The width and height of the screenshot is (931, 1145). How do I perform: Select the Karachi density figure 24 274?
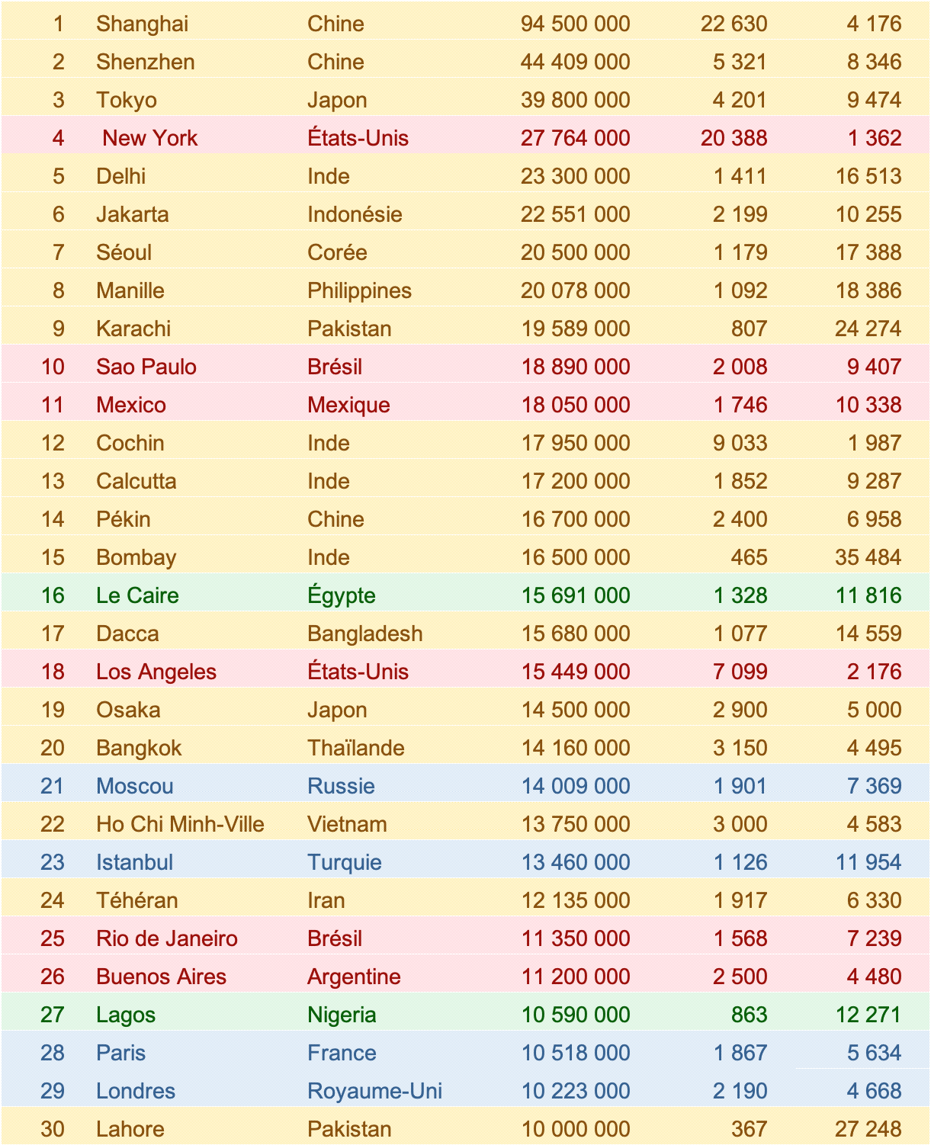point(868,329)
